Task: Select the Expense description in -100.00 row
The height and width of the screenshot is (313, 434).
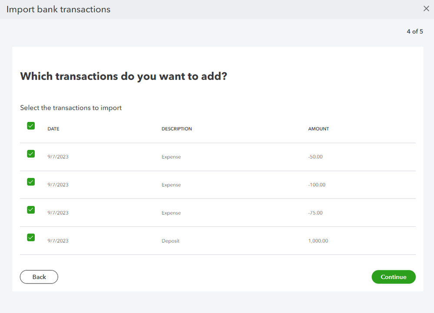Action: 171,185
